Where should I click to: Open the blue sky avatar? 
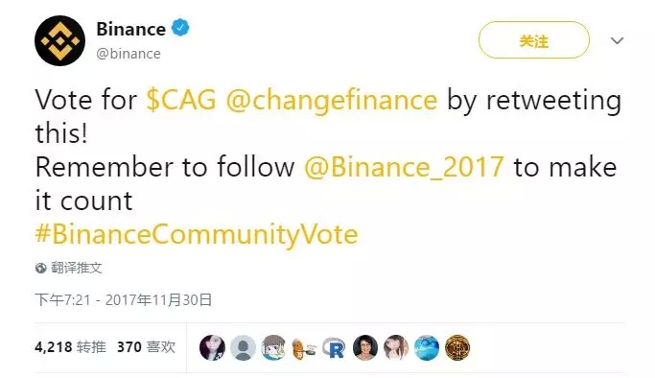point(427,347)
